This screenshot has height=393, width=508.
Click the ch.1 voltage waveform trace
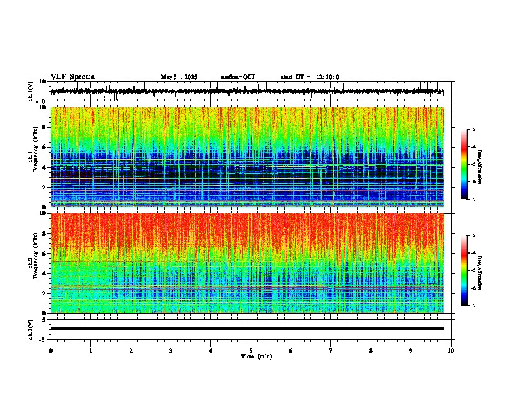pos(247,92)
